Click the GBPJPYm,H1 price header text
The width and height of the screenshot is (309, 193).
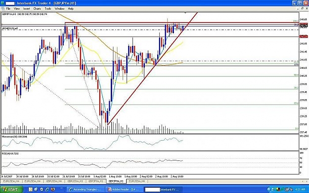(24, 14)
